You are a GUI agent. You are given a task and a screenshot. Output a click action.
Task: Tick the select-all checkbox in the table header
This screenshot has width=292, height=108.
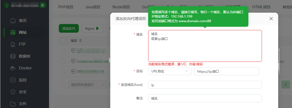pos(63,40)
